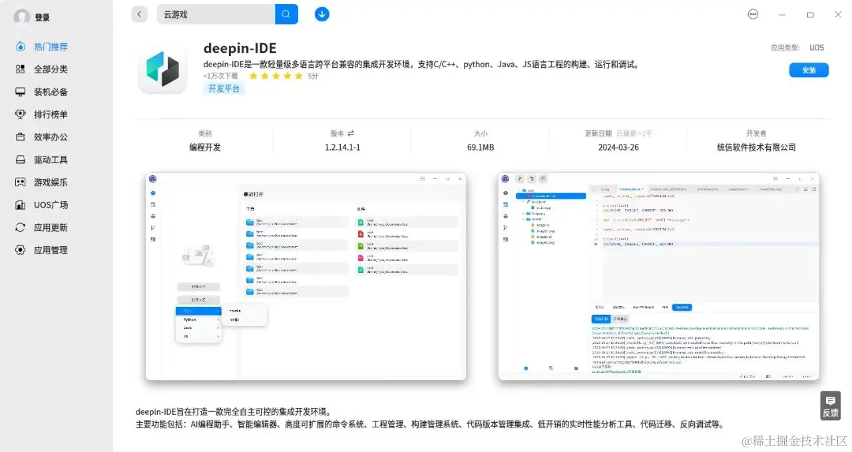Viewport: 852px width, 452px height.
Task: Open the downloads manager icon
Action: click(322, 14)
